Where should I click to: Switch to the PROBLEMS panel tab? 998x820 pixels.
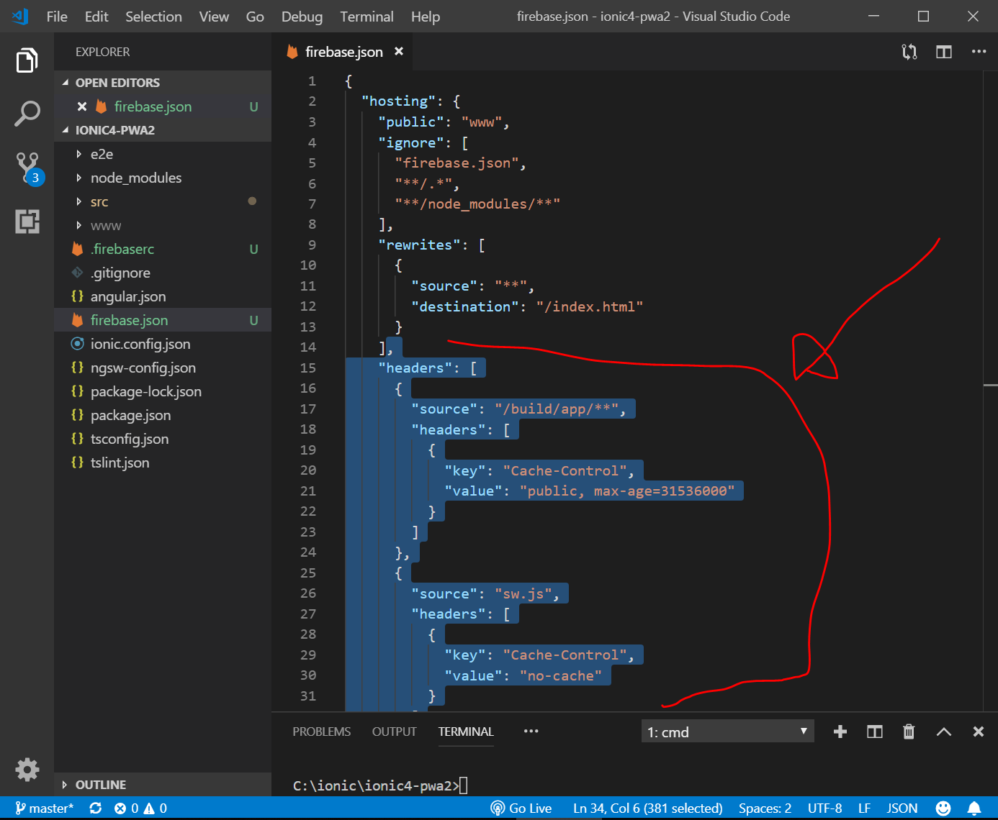tap(321, 732)
